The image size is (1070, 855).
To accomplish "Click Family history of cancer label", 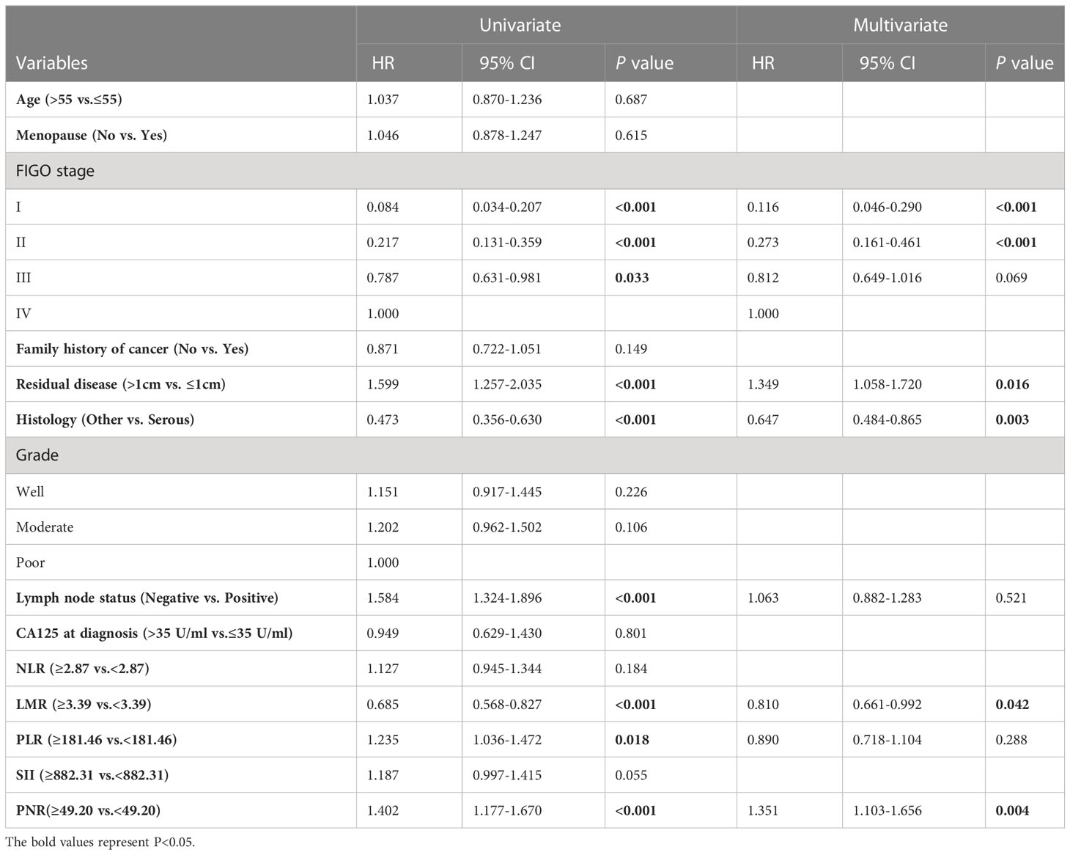I will 132,349.
